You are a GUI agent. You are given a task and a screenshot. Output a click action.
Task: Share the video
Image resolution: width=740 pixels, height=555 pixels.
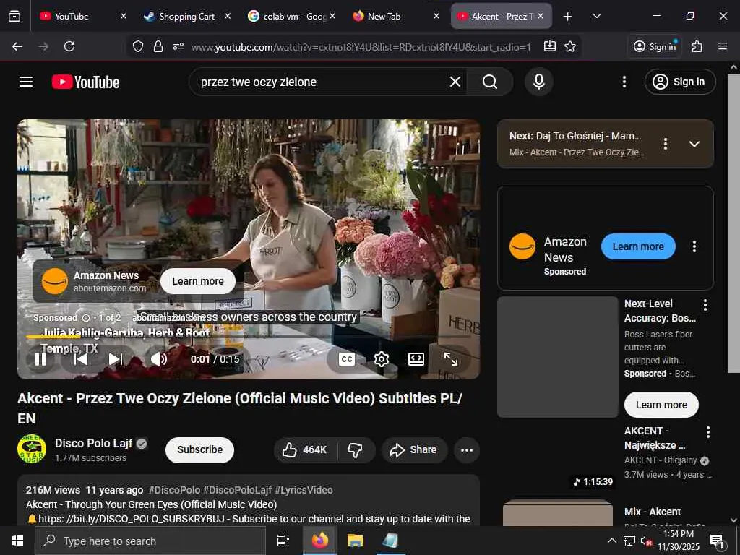[x=414, y=449]
